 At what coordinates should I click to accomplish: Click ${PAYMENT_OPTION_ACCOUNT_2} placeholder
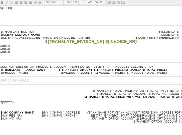point(115,118)
